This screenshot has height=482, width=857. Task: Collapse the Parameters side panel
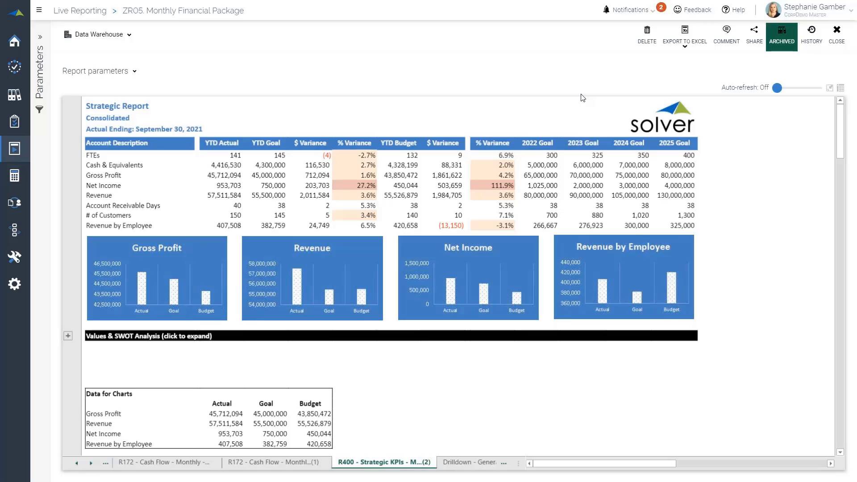pos(40,37)
